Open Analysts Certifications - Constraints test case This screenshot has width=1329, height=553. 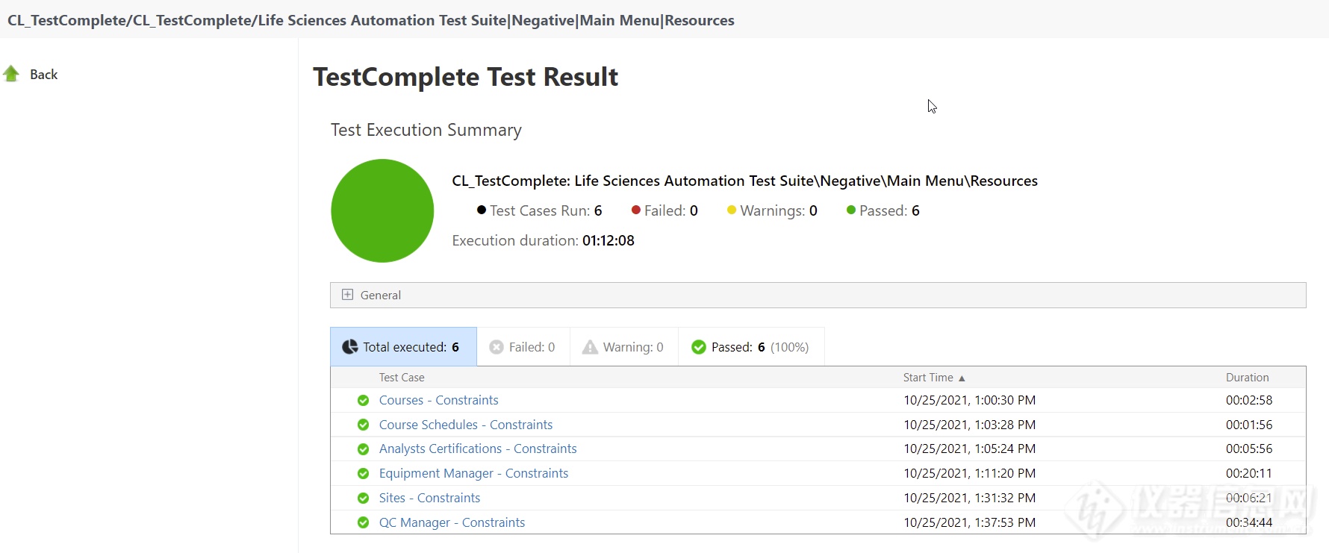(478, 449)
